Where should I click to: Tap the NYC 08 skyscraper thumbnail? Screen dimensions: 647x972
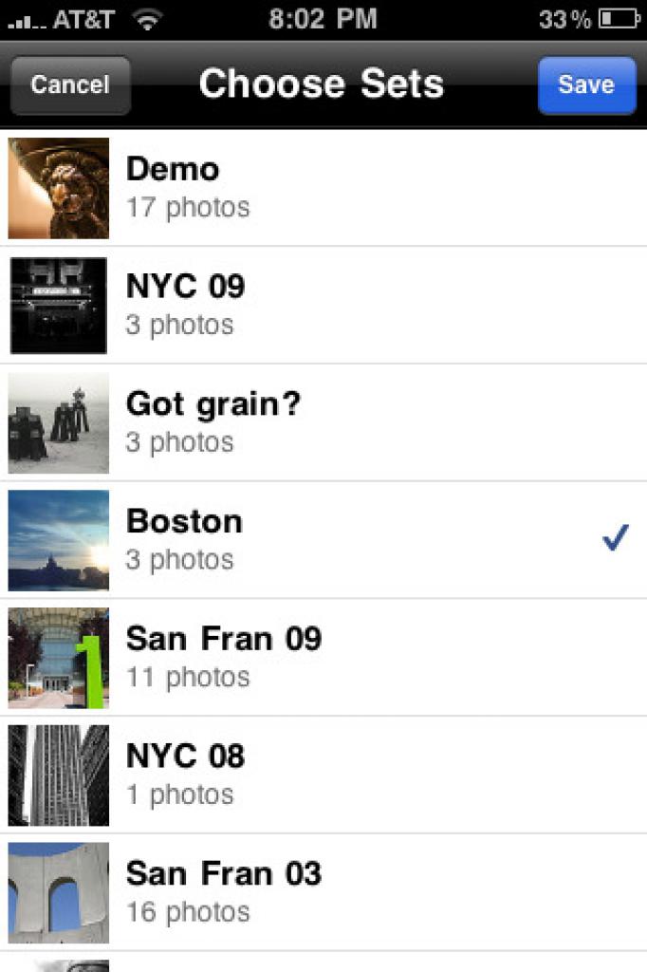58,775
